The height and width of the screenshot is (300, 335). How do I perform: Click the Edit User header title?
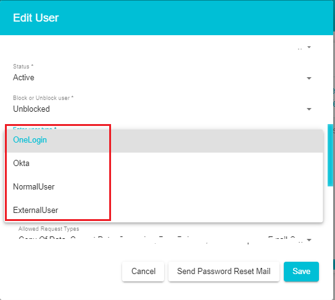(x=36, y=18)
